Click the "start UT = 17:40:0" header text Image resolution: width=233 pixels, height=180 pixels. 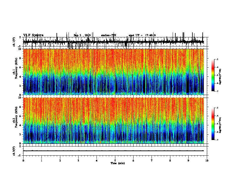(142, 35)
